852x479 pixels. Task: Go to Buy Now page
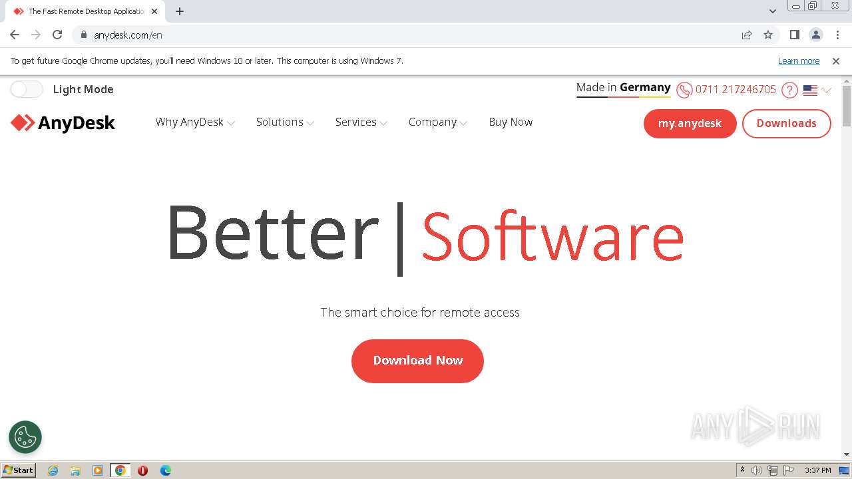coord(511,122)
